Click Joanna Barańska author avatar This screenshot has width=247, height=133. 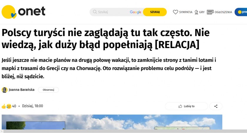pos(5,90)
